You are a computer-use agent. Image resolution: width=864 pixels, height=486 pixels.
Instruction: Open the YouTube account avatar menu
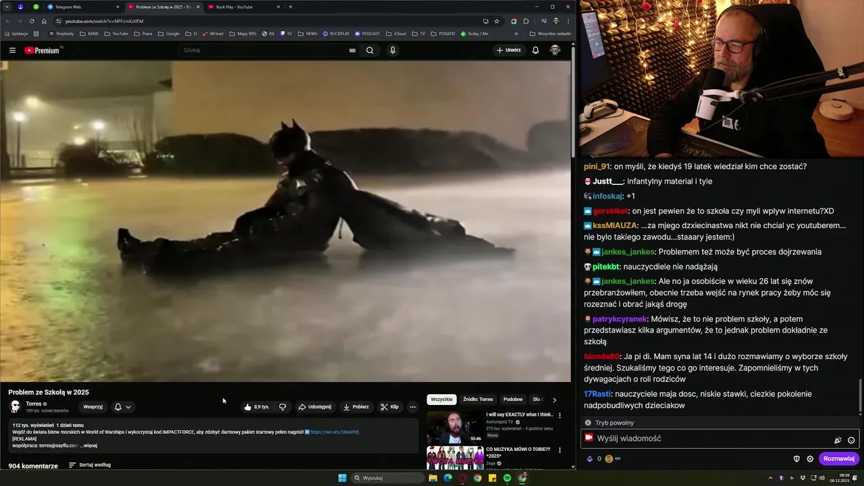pyautogui.click(x=555, y=50)
